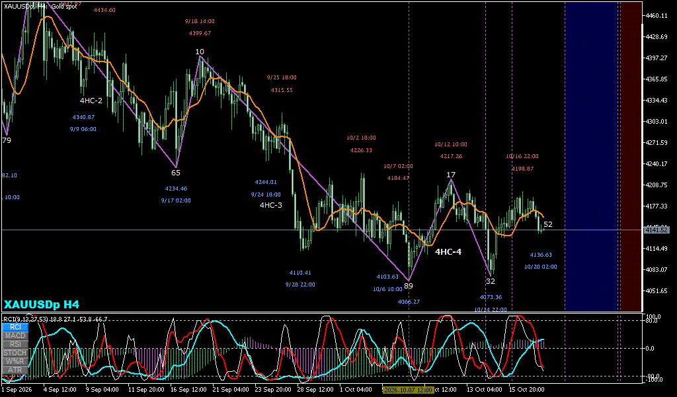Switch to the ATR indicator button
This screenshot has height=397, width=677.
point(15,371)
